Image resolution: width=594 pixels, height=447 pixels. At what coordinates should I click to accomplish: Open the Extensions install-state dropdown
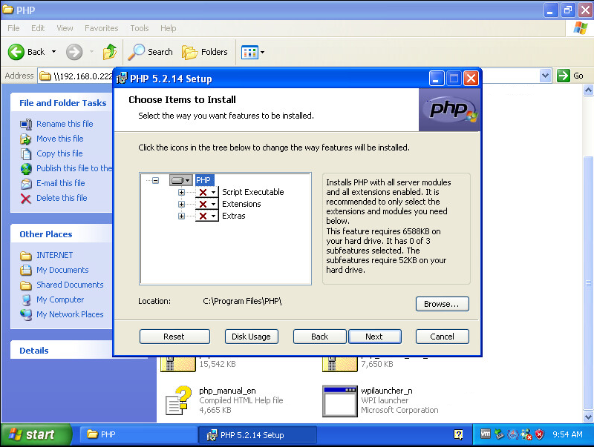[x=207, y=204]
